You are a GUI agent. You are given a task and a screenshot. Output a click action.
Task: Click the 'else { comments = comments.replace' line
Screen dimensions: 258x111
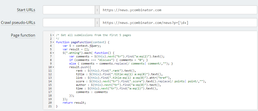pos(121,64)
